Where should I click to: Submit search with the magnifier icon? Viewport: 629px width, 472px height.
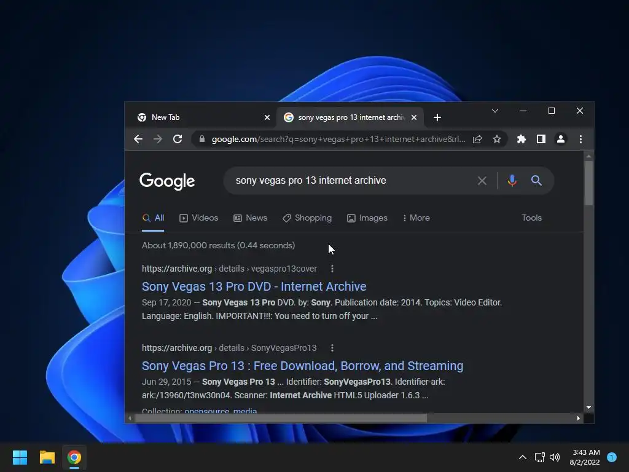[536, 181]
